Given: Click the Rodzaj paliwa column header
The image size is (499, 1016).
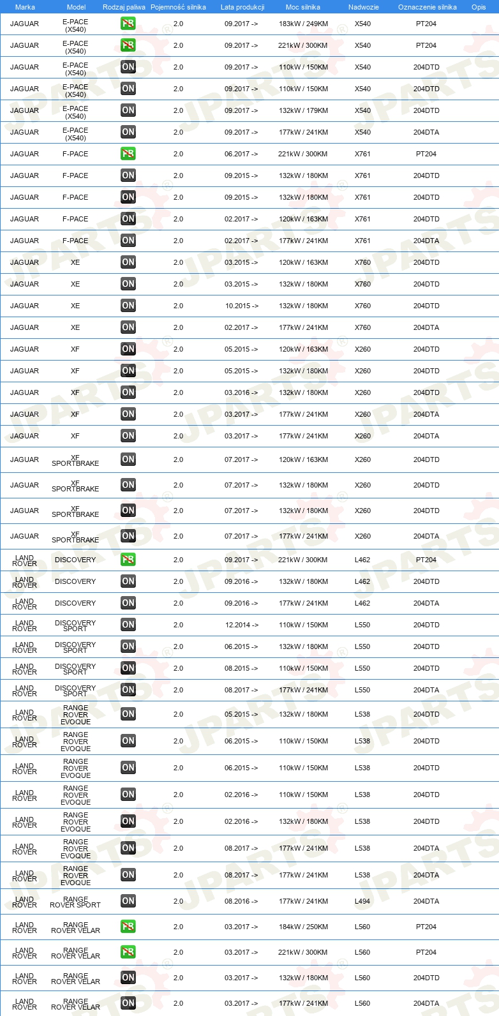Looking at the screenshot, I should [124, 7].
